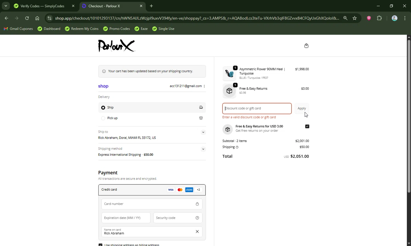Select the Pick up delivery option

click(152, 118)
